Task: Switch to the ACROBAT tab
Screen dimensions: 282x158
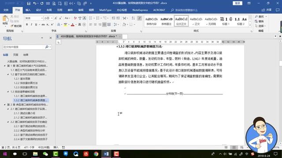Action: (159, 10)
